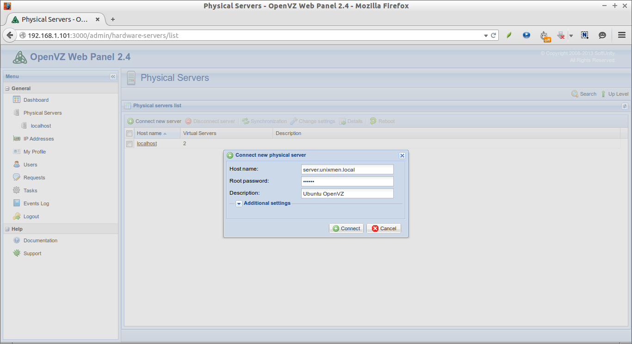Click the Search link at top right
632x344 pixels.
(x=588, y=94)
